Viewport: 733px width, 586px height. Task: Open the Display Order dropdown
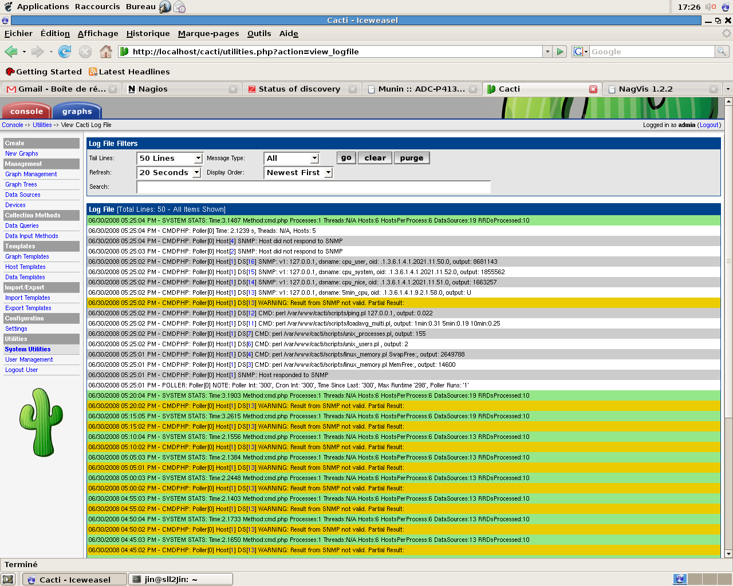tap(298, 172)
